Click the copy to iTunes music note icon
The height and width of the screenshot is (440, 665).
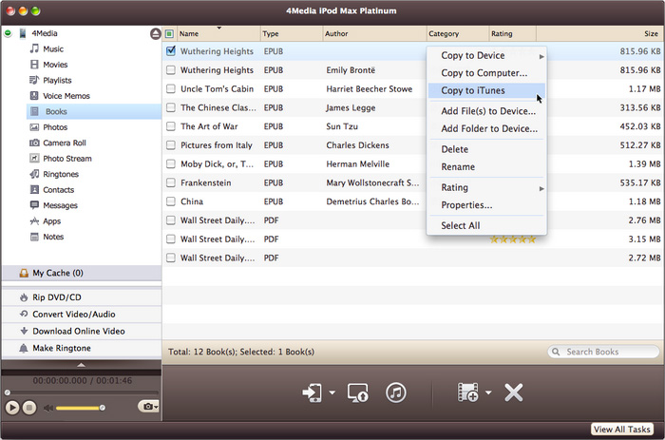(x=396, y=392)
